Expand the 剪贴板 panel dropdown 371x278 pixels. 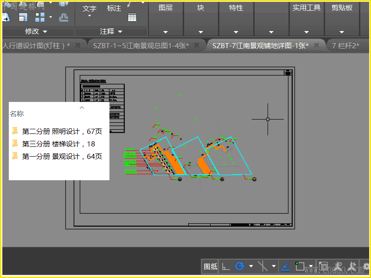342,32
